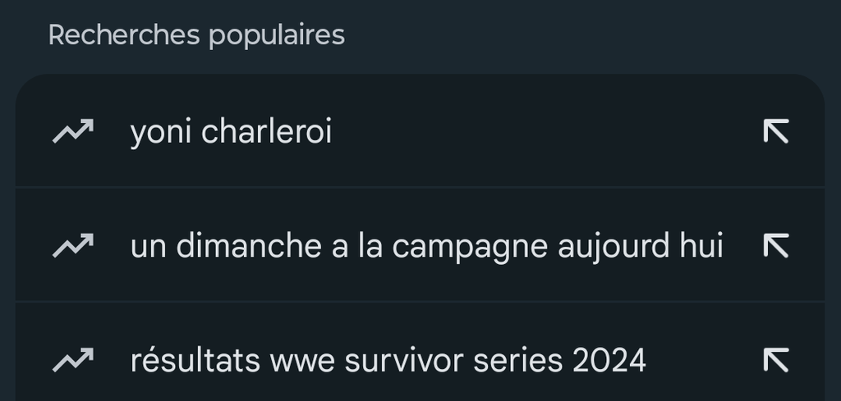Tap insert arrow for résultats wwe survivor series
This screenshot has height=401, width=841.
[x=775, y=360]
